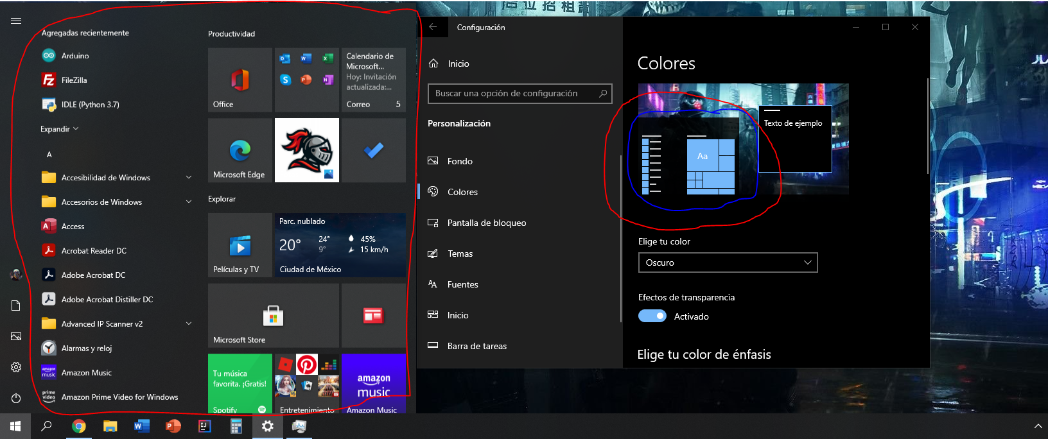Image resolution: width=1048 pixels, height=439 pixels.
Task: Open the Office apps folder tile
Action: pos(307,80)
